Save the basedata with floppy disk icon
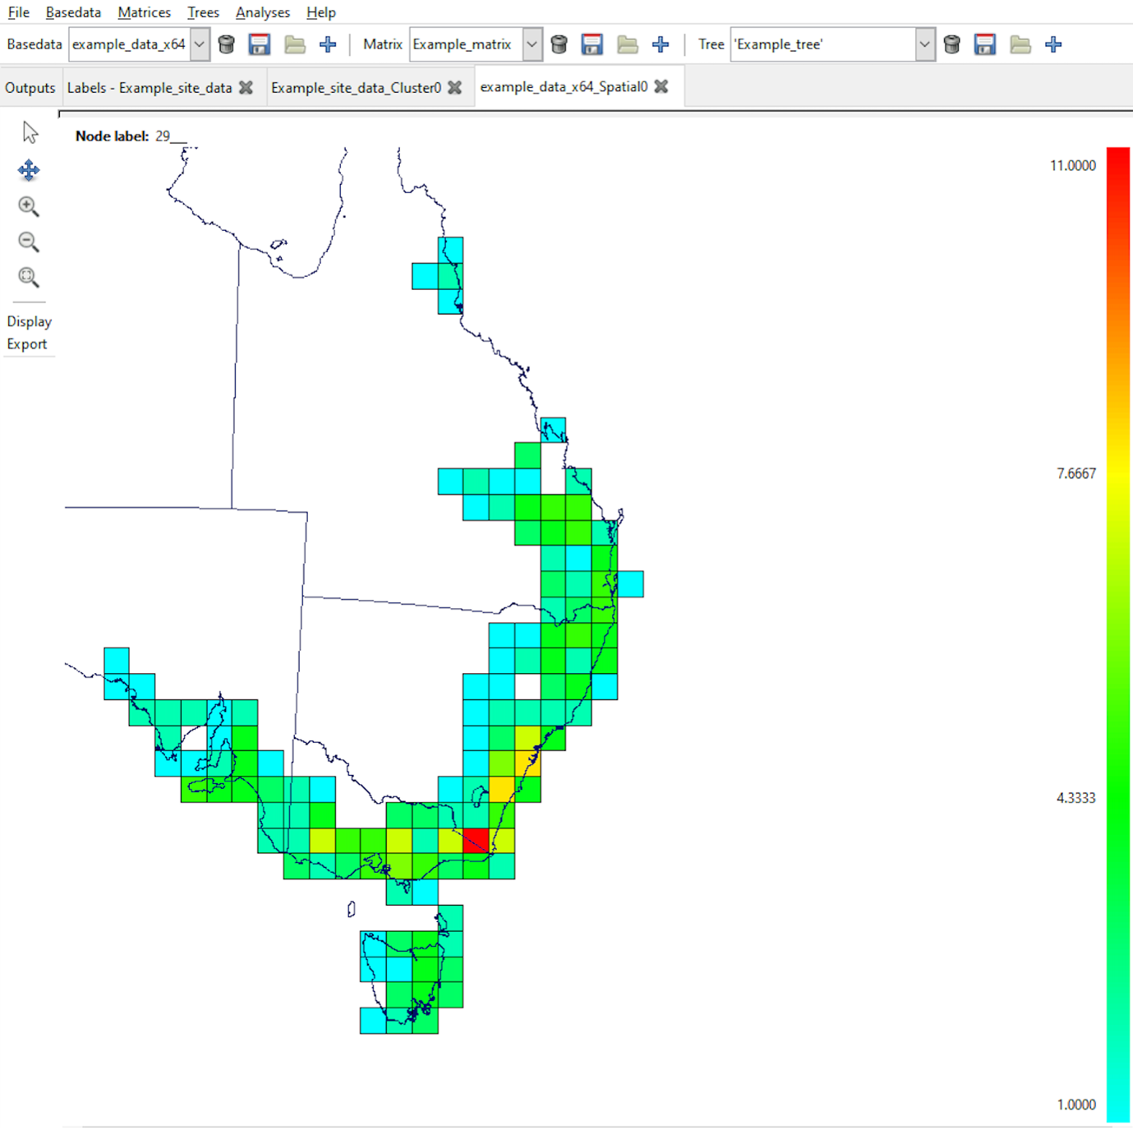1137x1130 pixels. (260, 44)
